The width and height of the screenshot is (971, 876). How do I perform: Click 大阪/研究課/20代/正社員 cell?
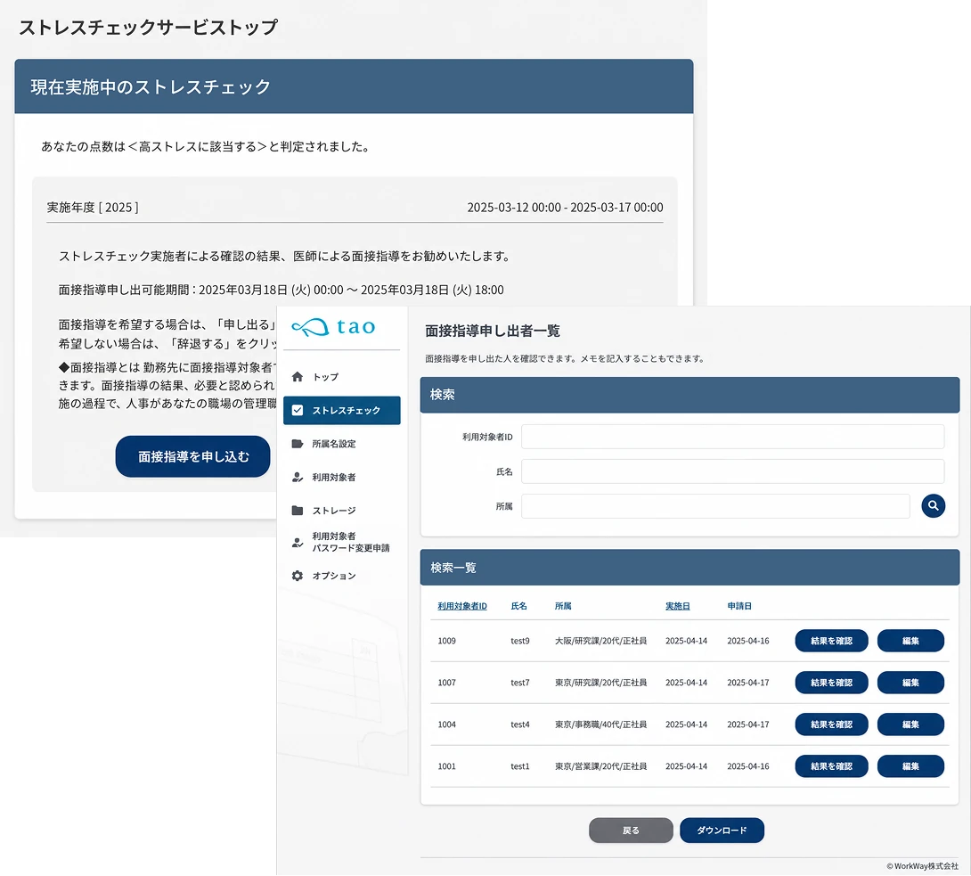pos(600,641)
